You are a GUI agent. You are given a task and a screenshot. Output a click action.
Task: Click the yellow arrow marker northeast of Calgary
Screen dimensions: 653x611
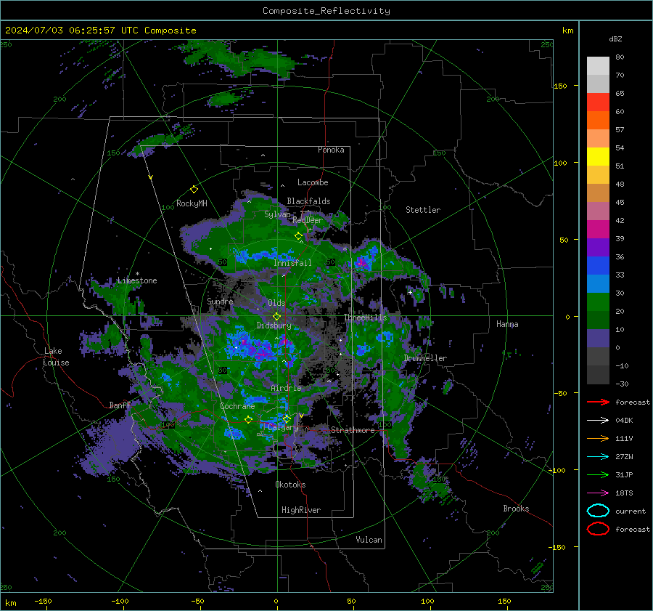(301, 416)
